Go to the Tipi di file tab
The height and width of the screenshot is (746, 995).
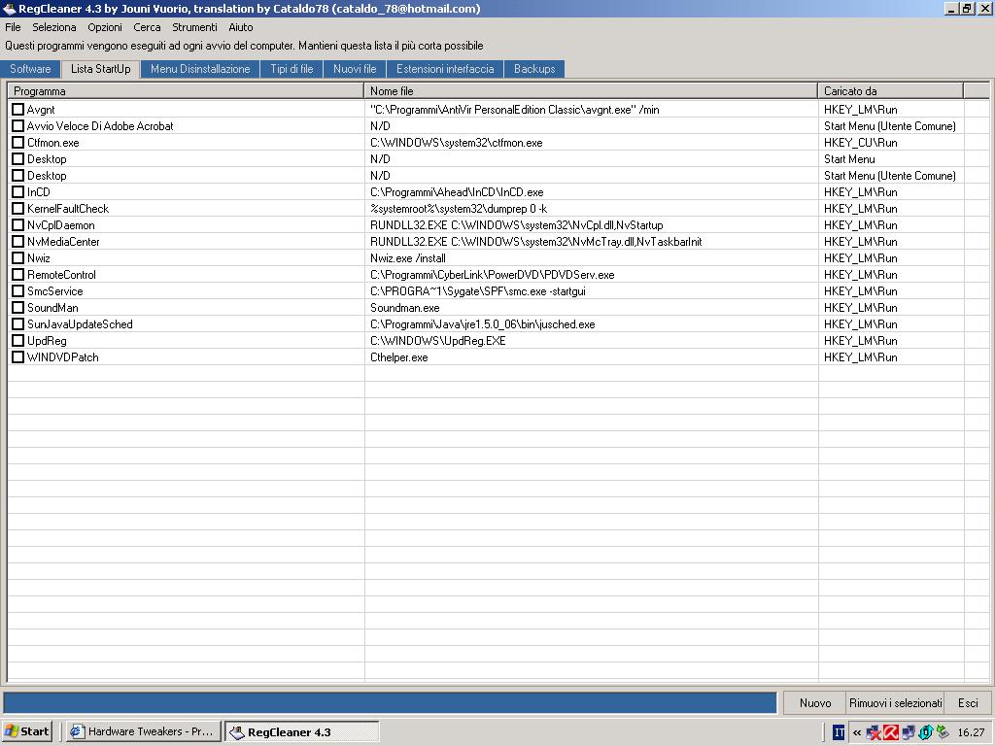(292, 69)
